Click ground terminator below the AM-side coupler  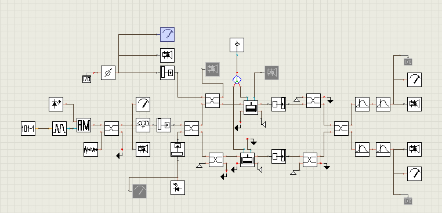pos(119,156)
